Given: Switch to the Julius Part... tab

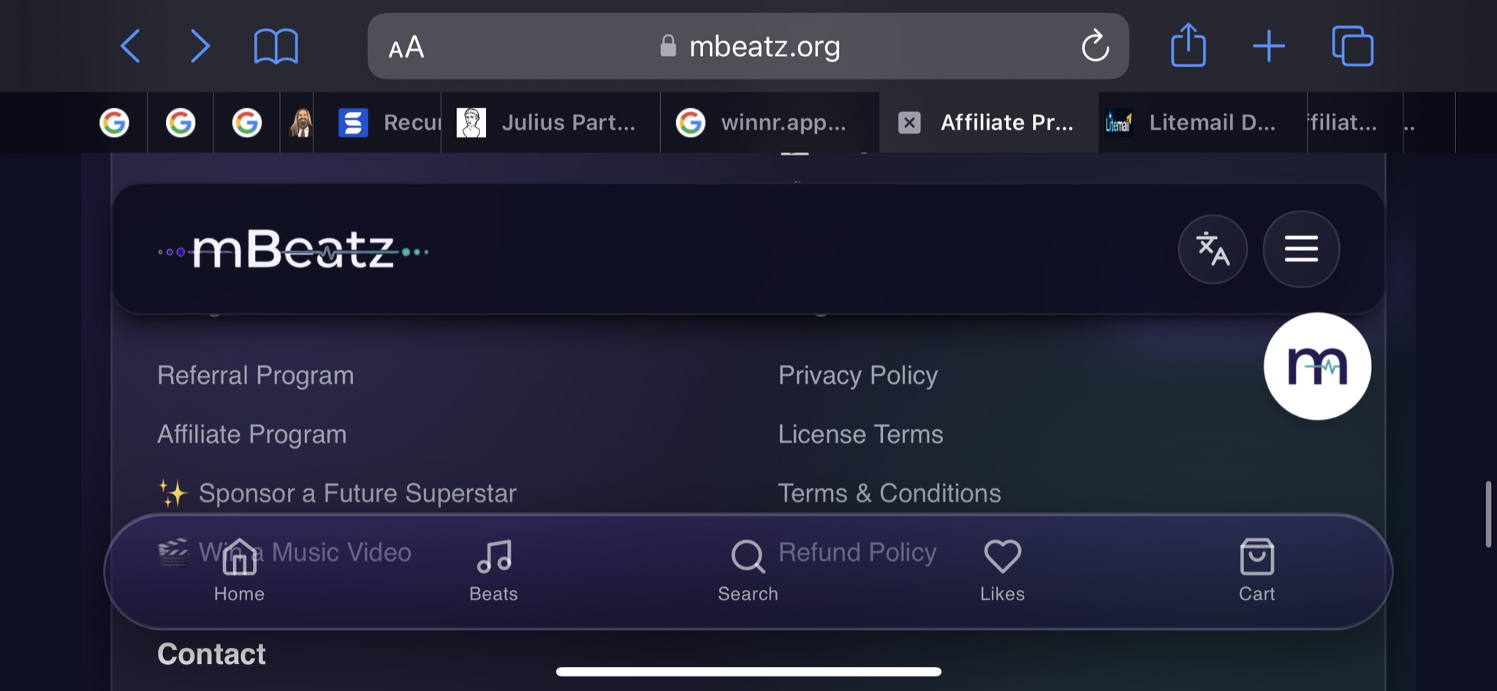Looking at the screenshot, I should (550, 122).
